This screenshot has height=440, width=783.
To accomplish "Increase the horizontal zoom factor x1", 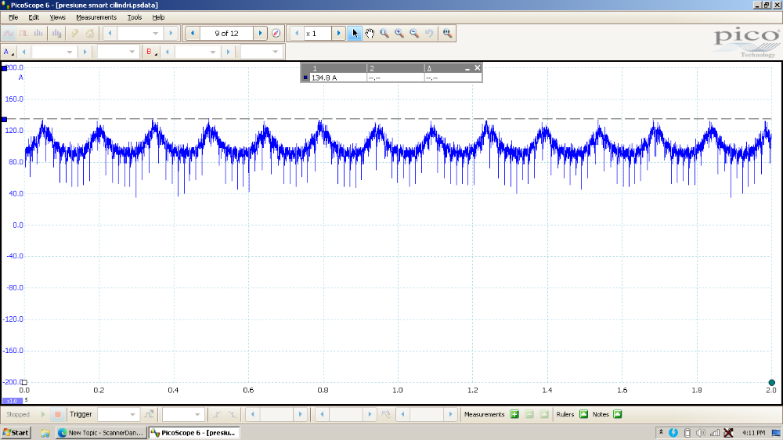I will 338,34.
